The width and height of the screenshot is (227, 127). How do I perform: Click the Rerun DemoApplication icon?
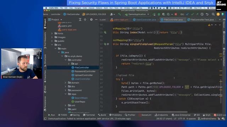click(x=154, y=14)
